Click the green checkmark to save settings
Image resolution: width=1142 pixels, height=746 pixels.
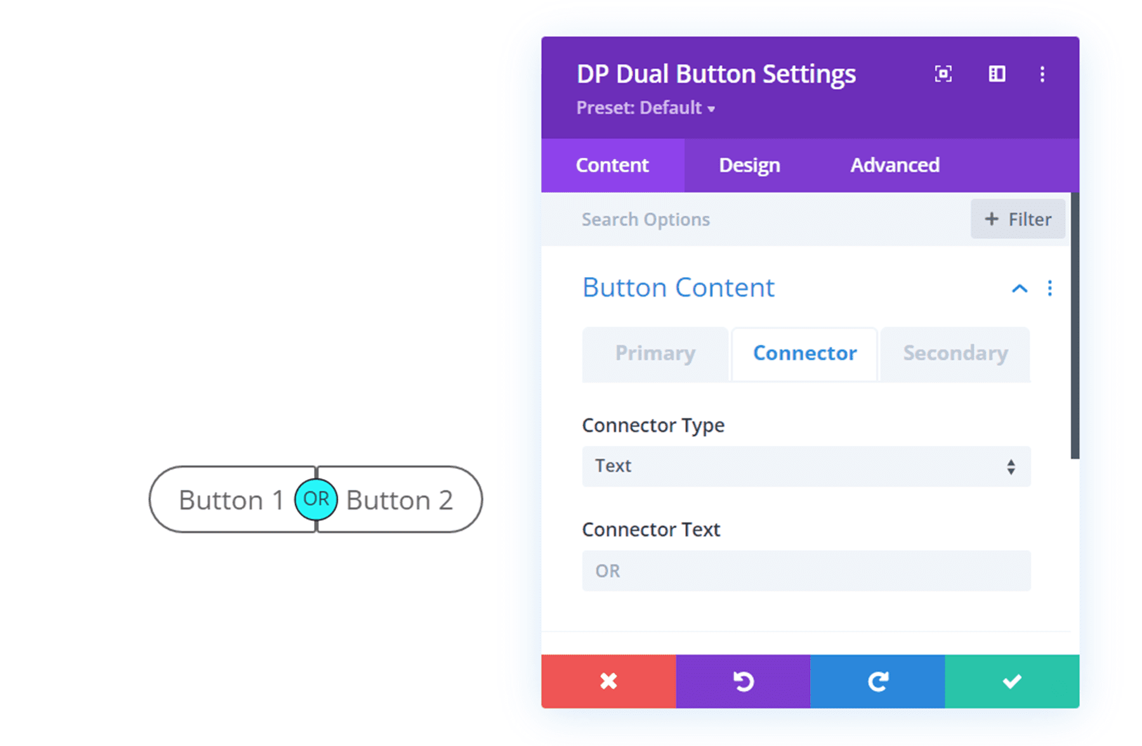(1012, 681)
